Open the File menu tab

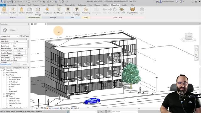(x=3, y=5)
